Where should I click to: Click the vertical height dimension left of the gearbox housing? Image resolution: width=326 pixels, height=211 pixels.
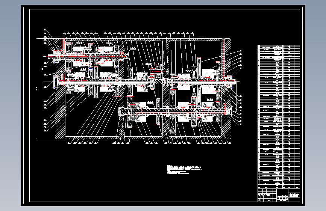(37, 89)
